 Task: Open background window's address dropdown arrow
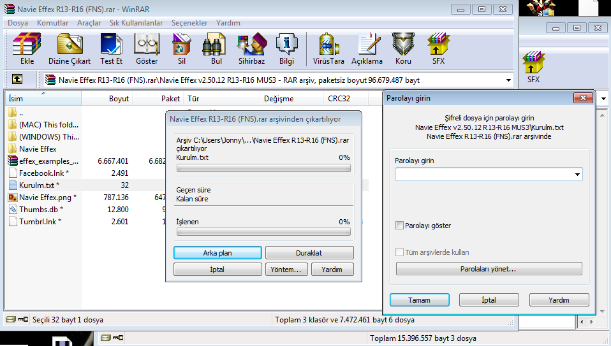click(603, 99)
